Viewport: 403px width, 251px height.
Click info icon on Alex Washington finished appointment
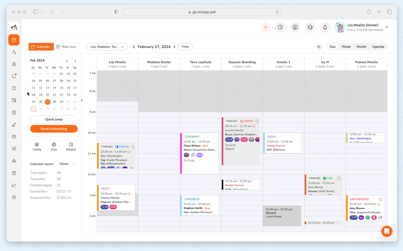tap(133, 147)
